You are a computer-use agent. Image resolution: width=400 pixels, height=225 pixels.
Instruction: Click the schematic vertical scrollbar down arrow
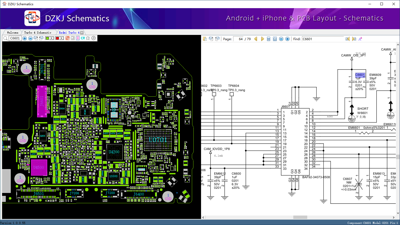(398, 213)
